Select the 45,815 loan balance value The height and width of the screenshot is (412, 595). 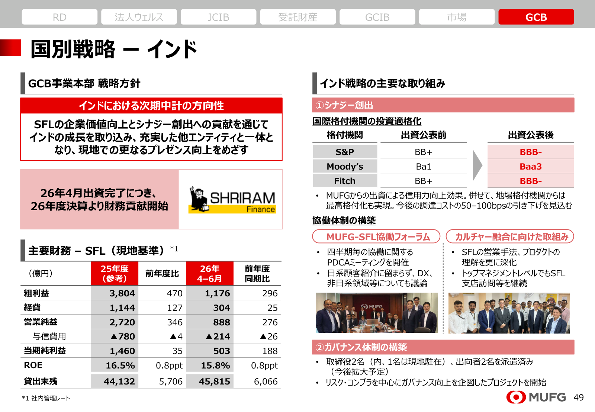tap(215, 381)
